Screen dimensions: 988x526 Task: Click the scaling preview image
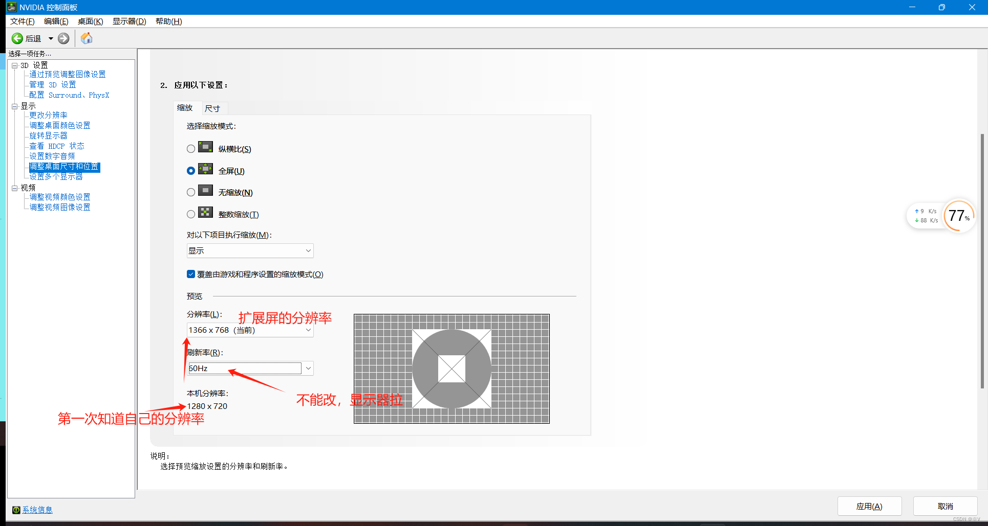(452, 369)
